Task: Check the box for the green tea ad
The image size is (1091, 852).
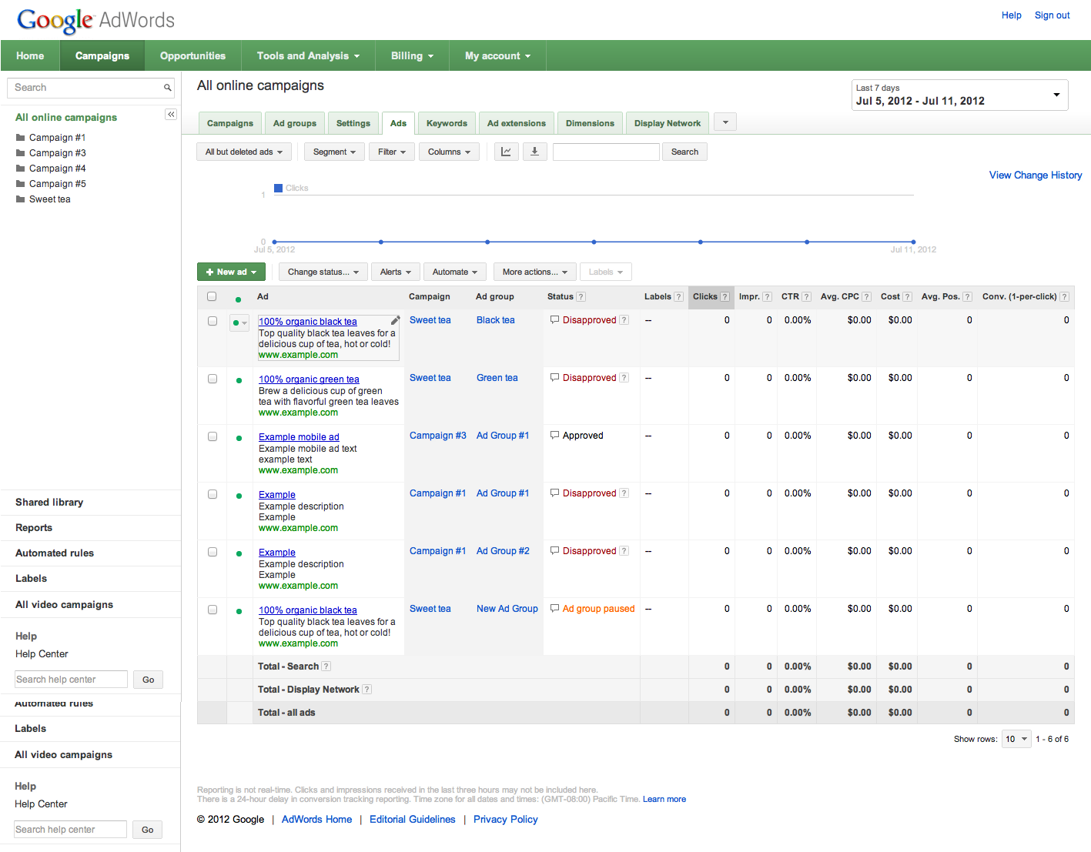Action: pyautogui.click(x=213, y=379)
